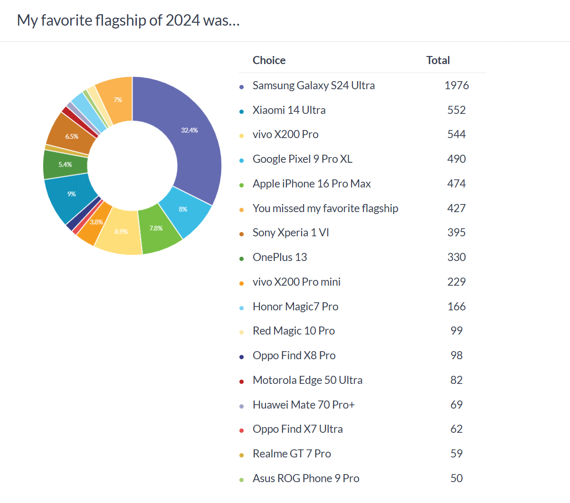The width and height of the screenshot is (570, 503).
Task: Click the Motorola Edge 50 Ultra legend dot
Action: (241, 382)
